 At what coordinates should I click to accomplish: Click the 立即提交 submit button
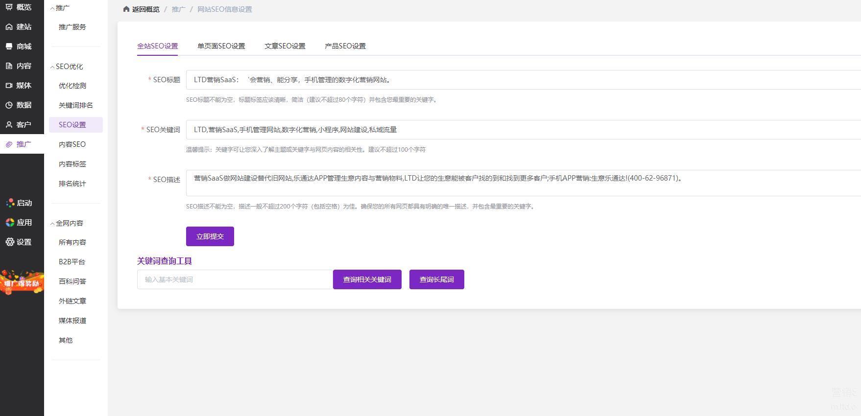[x=210, y=236]
